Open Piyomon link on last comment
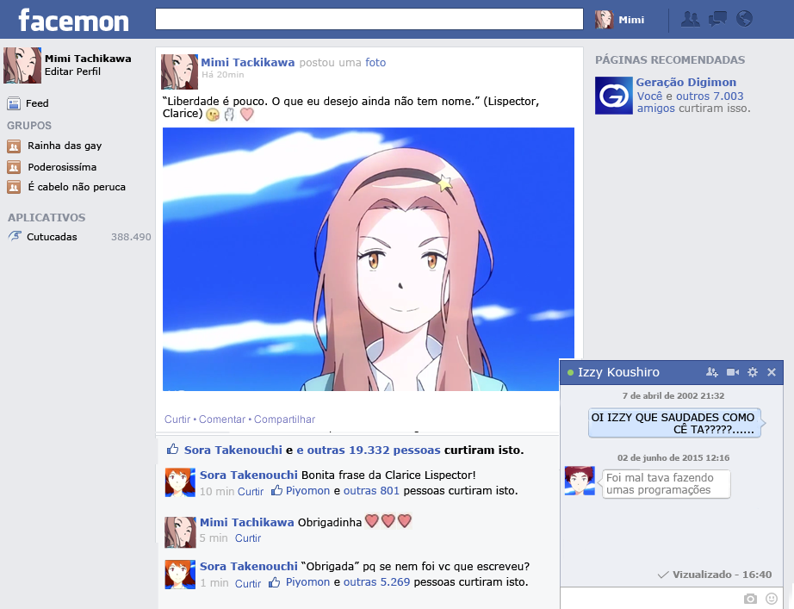This screenshot has width=794, height=609. [x=307, y=582]
